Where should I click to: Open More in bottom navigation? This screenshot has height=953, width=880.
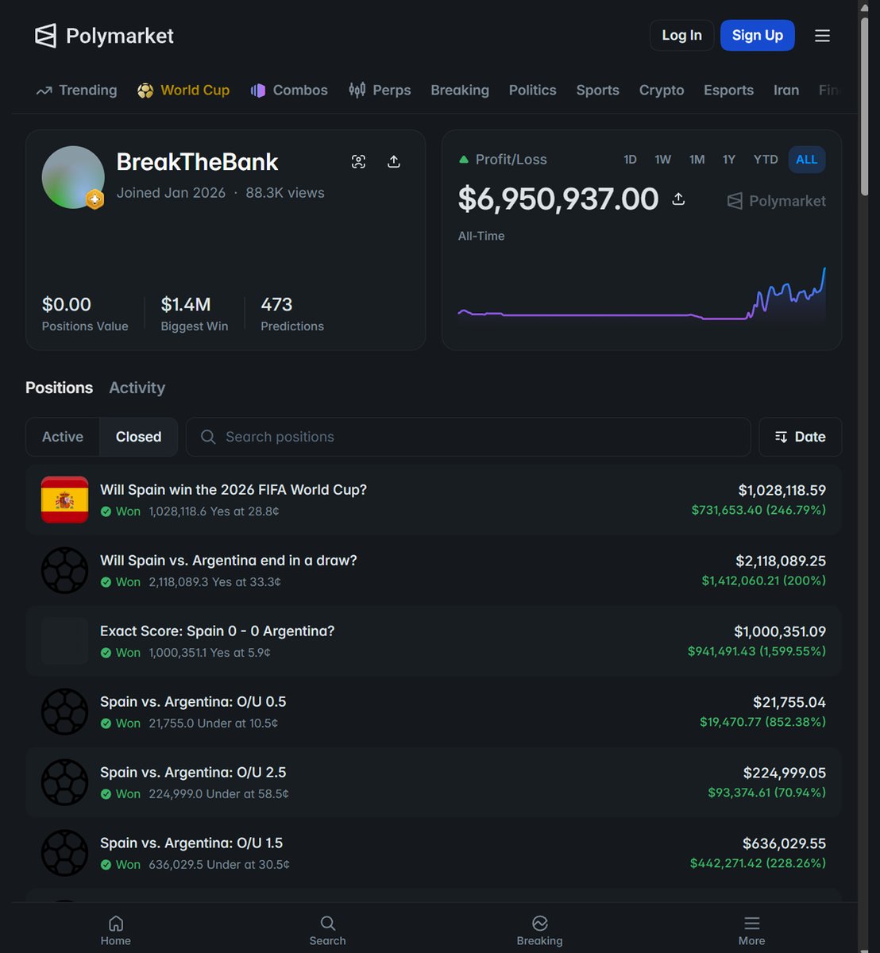(x=751, y=930)
